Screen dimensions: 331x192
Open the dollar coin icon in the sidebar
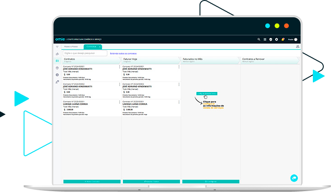57,75
